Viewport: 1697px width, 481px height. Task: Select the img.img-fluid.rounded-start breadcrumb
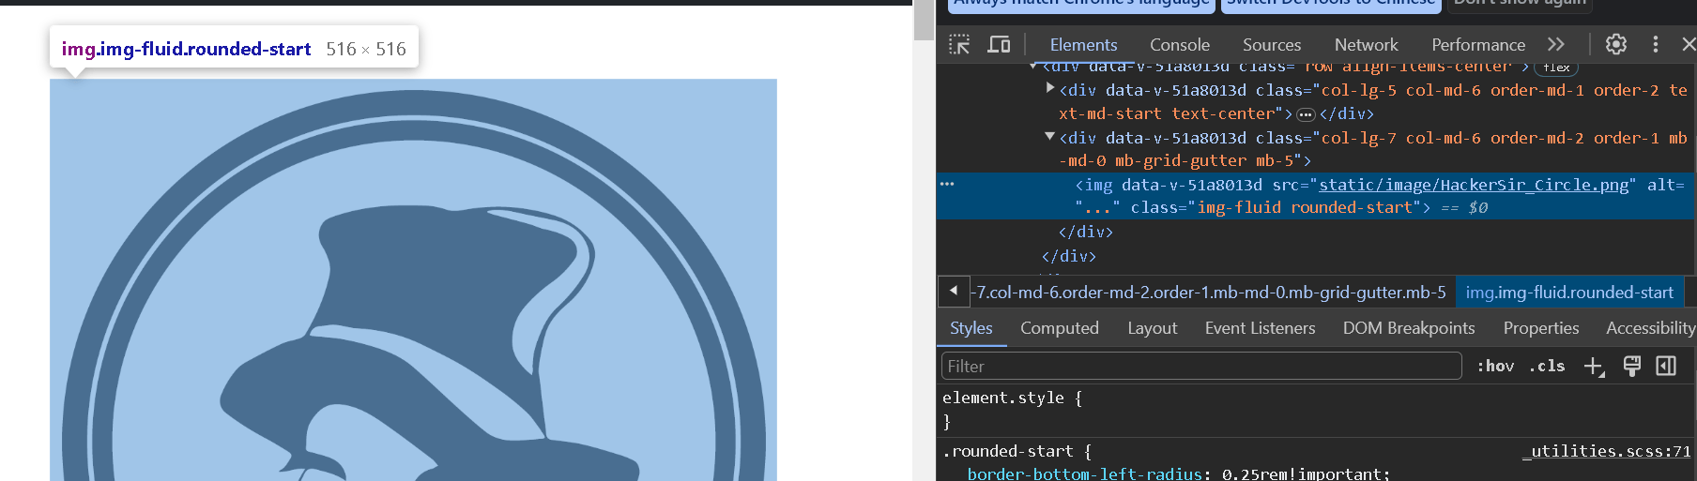point(1569,293)
